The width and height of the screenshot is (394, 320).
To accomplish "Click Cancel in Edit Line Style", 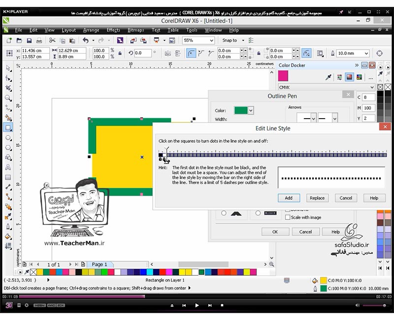I will click(x=346, y=198).
